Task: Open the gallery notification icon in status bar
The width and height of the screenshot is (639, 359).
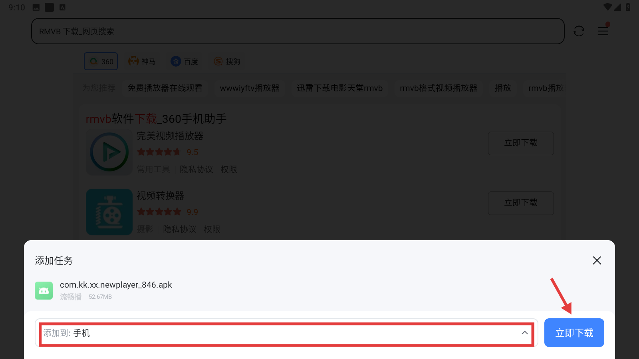Action: pos(36,7)
